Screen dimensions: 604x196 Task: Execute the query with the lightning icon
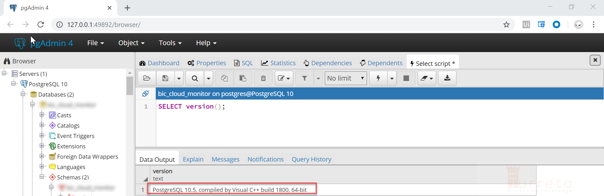point(378,78)
